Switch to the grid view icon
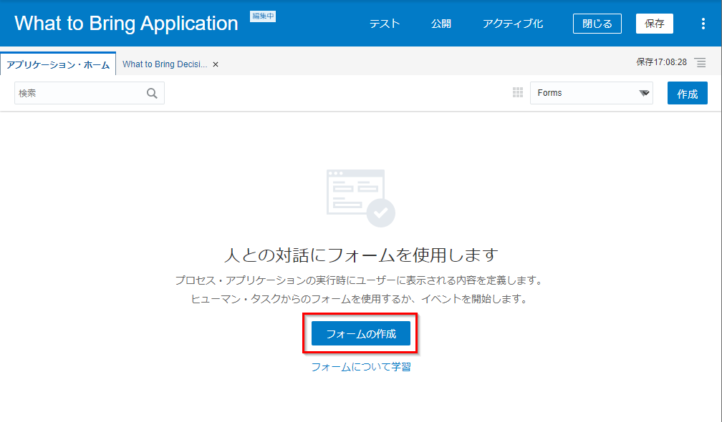The height and width of the screenshot is (422, 722). (518, 93)
